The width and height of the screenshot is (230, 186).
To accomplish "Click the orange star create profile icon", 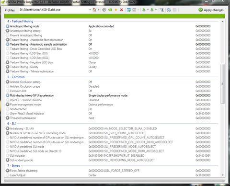I will (116, 10).
